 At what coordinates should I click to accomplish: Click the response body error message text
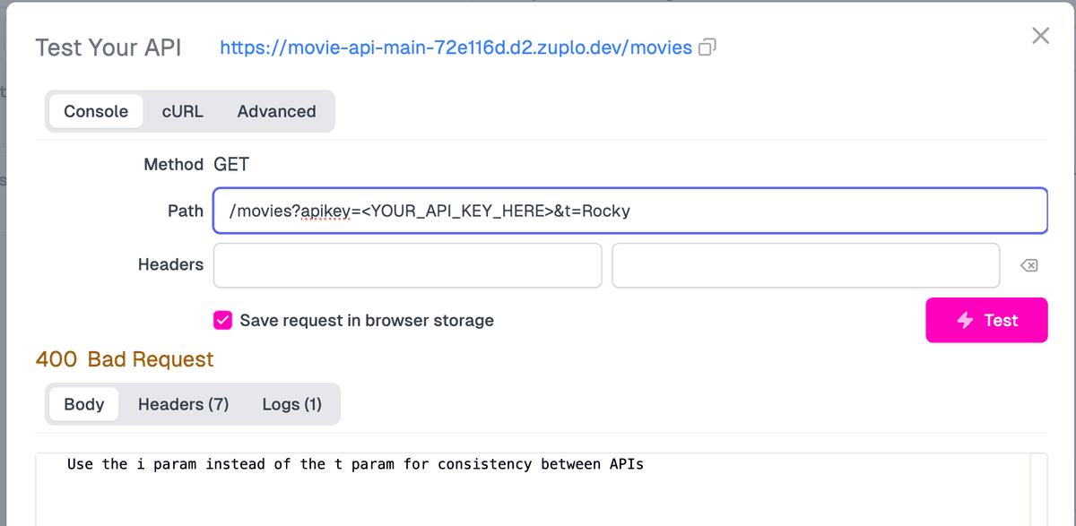355,464
